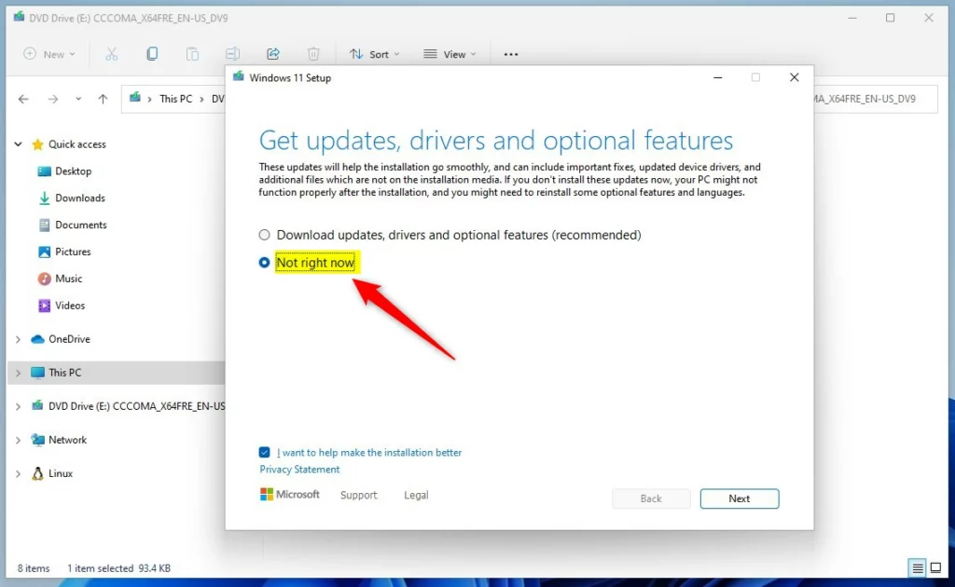Select Download updates, drivers and optional features
The image size is (955, 587).
tap(265, 236)
